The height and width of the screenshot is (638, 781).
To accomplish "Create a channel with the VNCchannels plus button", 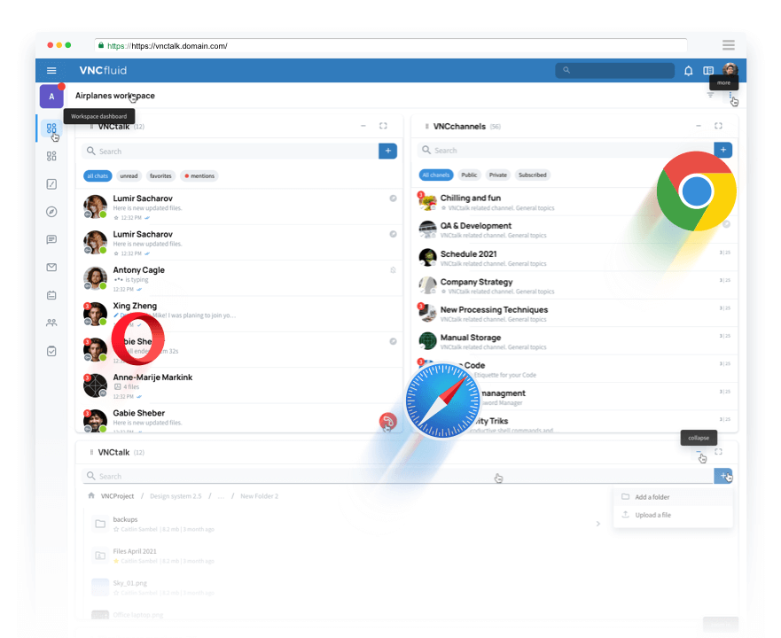I will point(723,150).
